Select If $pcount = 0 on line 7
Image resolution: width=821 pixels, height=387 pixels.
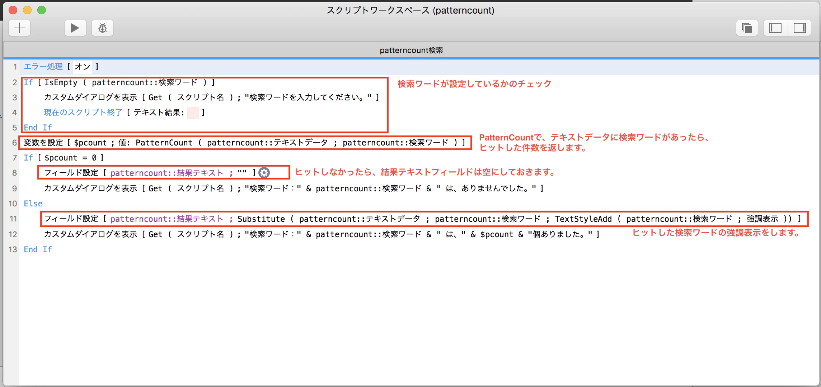pyautogui.click(x=64, y=158)
